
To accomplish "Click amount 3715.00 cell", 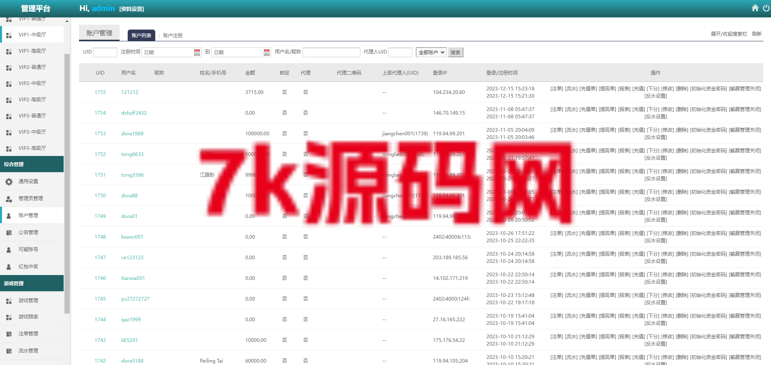I will coord(254,92).
